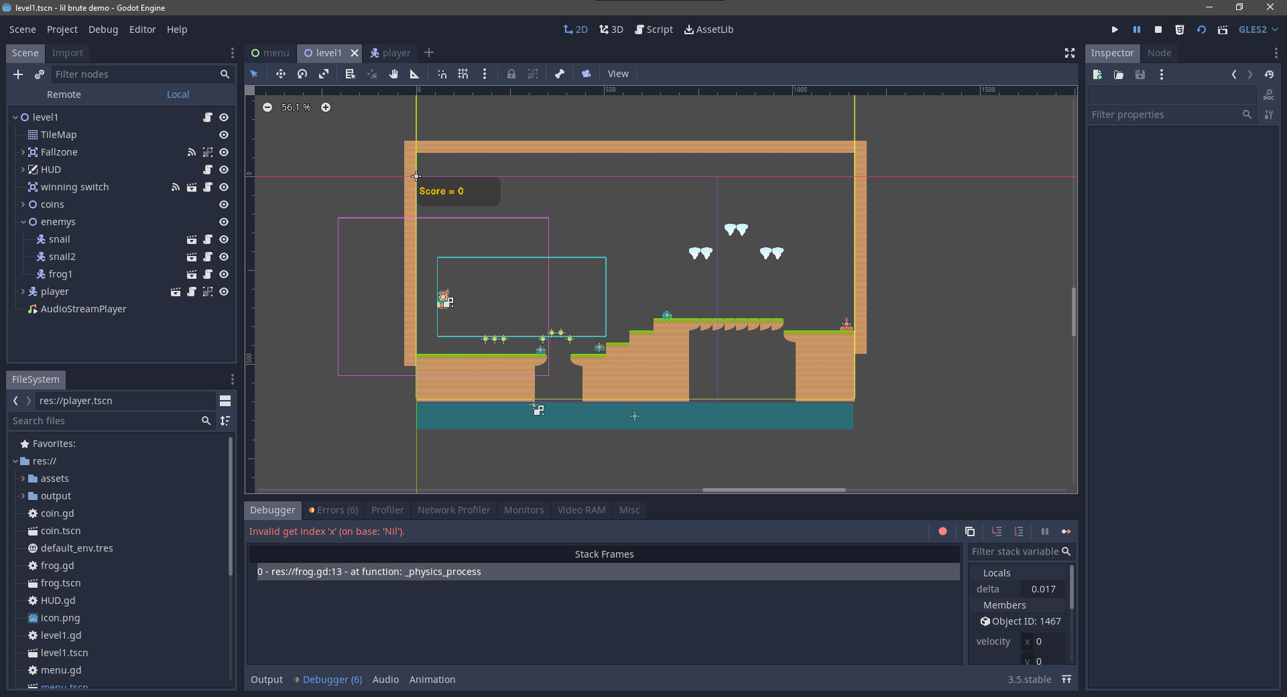Open snail scene in editor via clapper icon
Viewport: 1287px width, 697px height.
tap(192, 239)
